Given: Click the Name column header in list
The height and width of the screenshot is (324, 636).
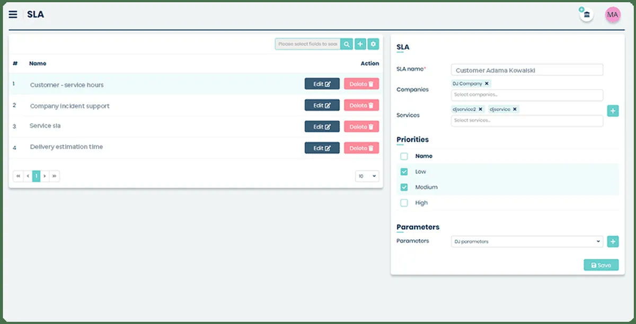Looking at the screenshot, I should [38, 64].
